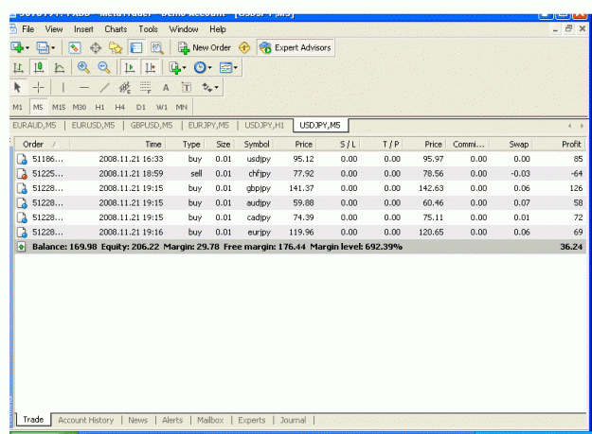Expand the Templates dropdown arrow

click(236, 68)
